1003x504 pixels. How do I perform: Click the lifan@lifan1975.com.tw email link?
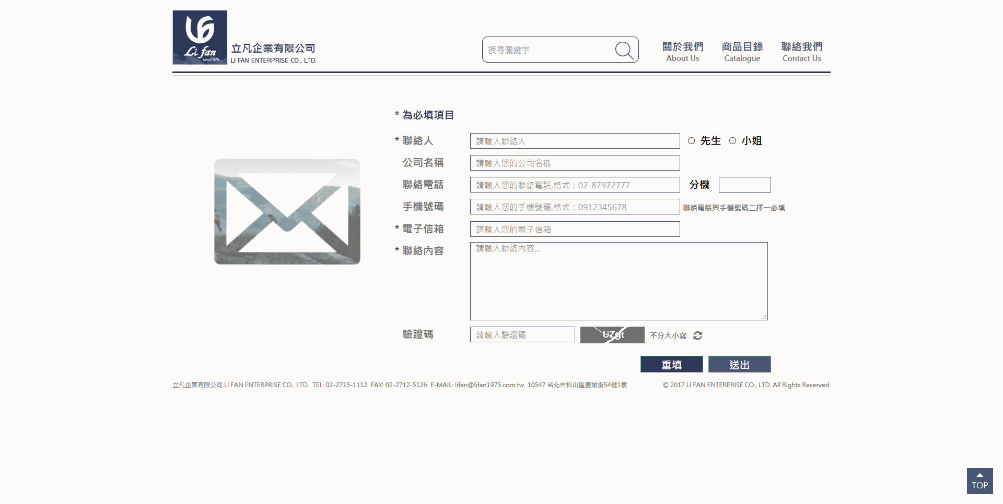click(x=488, y=385)
